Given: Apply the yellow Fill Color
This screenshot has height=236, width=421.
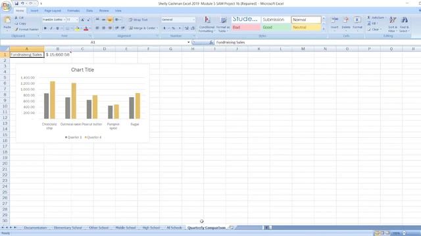Looking at the screenshot, I should [x=78, y=28].
